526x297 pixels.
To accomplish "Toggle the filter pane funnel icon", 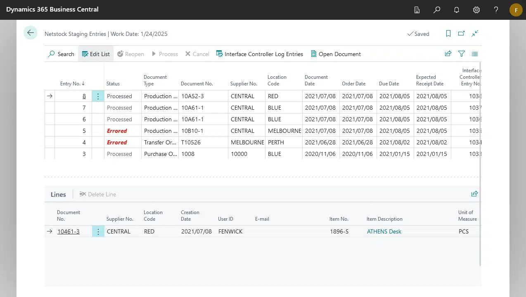I will click(x=462, y=54).
